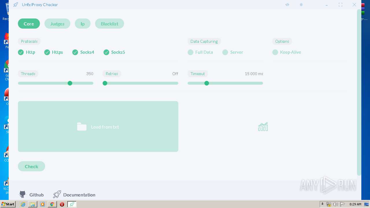This screenshot has height=208, width=370.
Task: Toggle the Socks4 protocol checkbox
Action: pyautogui.click(x=75, y=52)
